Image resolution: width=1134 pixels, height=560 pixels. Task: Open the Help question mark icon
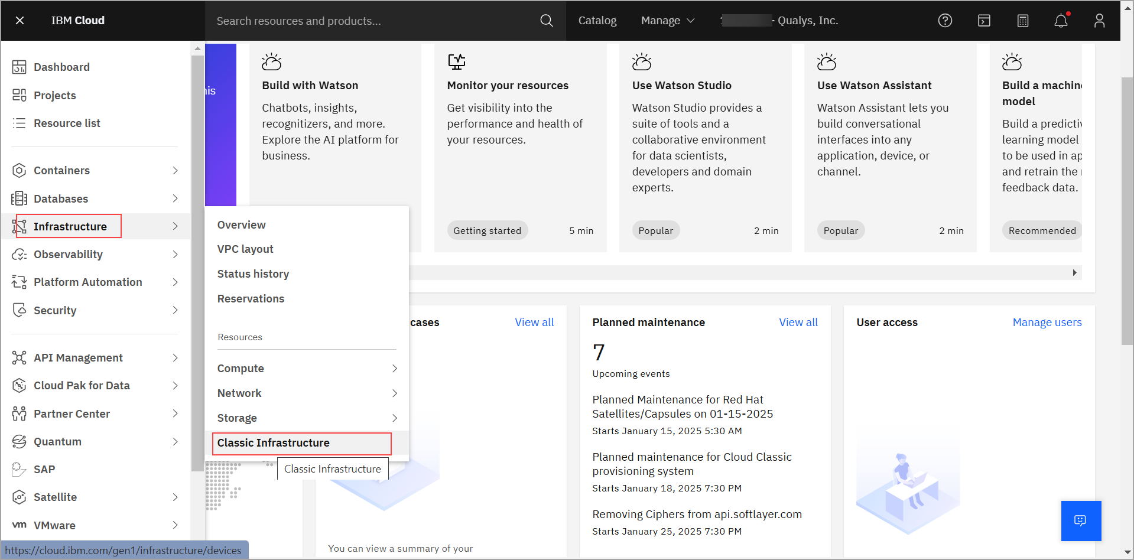coord(945,21)
